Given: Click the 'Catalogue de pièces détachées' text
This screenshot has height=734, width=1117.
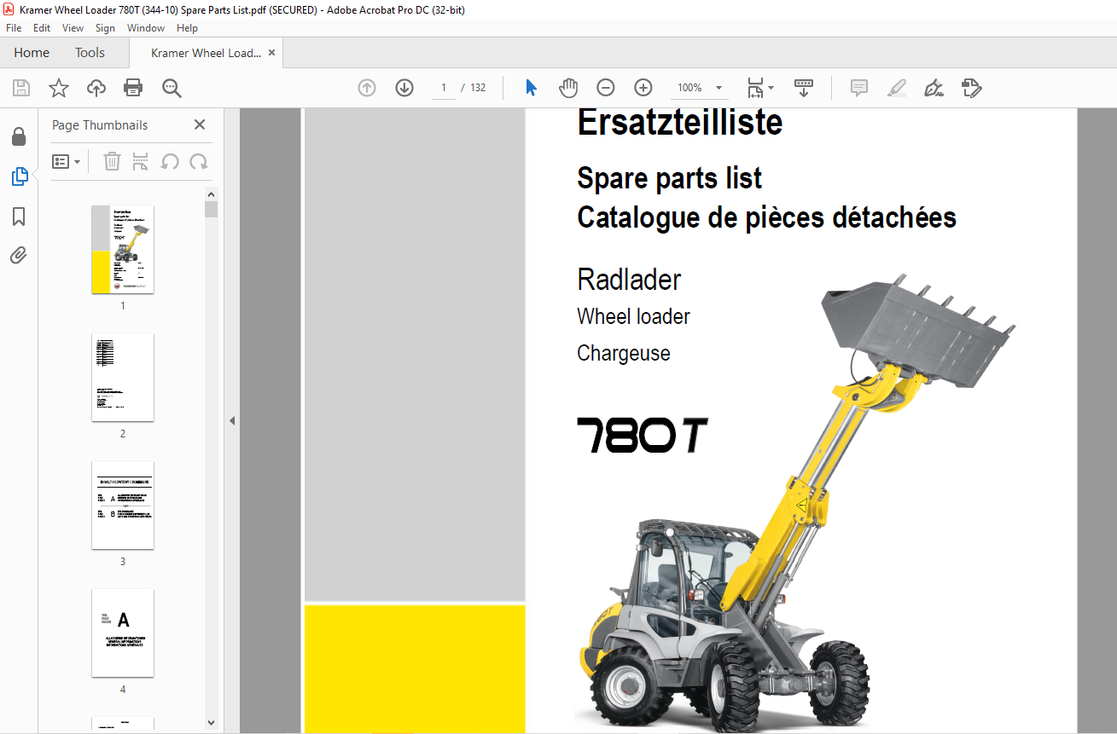Looking at the screenshot, I should [x=766, y=217].
